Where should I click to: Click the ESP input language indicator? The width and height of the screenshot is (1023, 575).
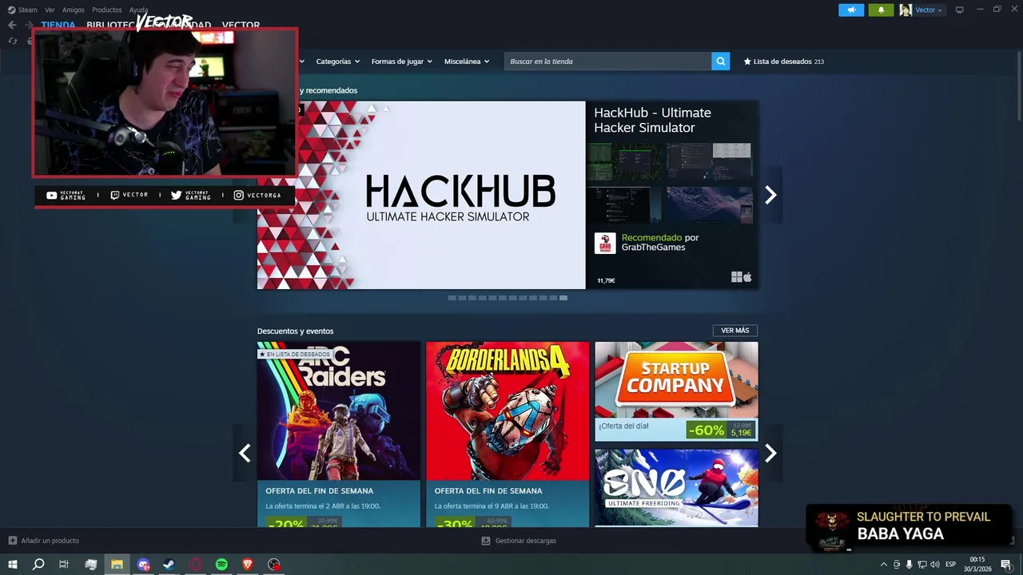click(x=951, y=565)
